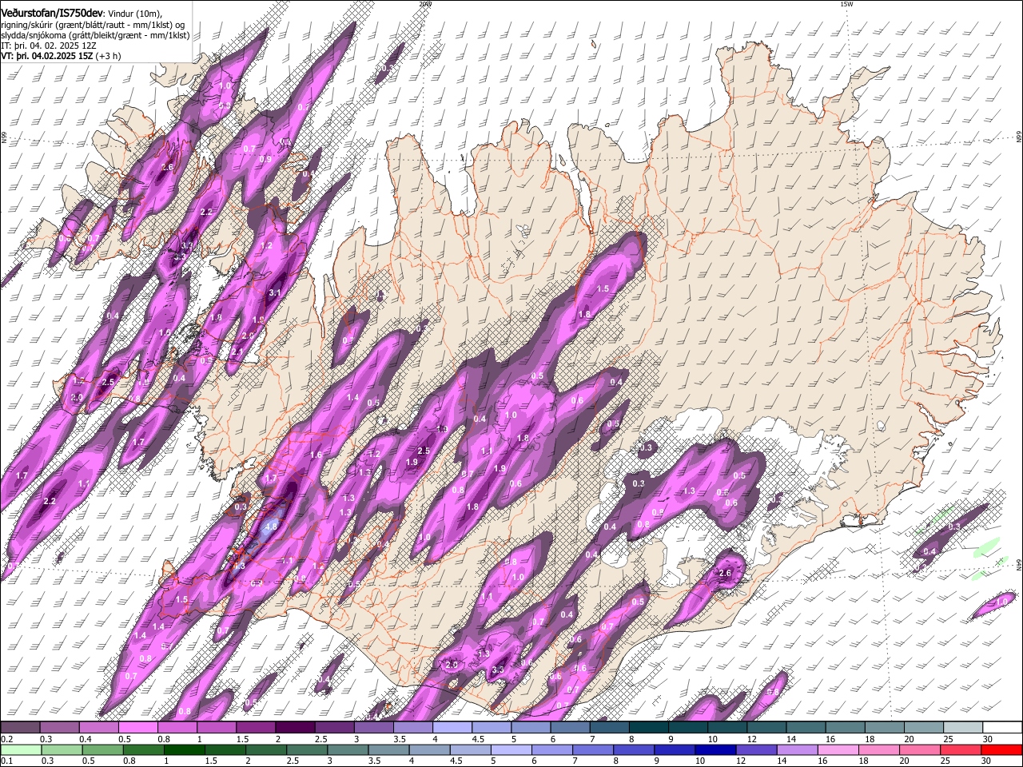Pick the pale green first swatch of the lower legend
The image size is (1023, 767).
pos(20,750)
